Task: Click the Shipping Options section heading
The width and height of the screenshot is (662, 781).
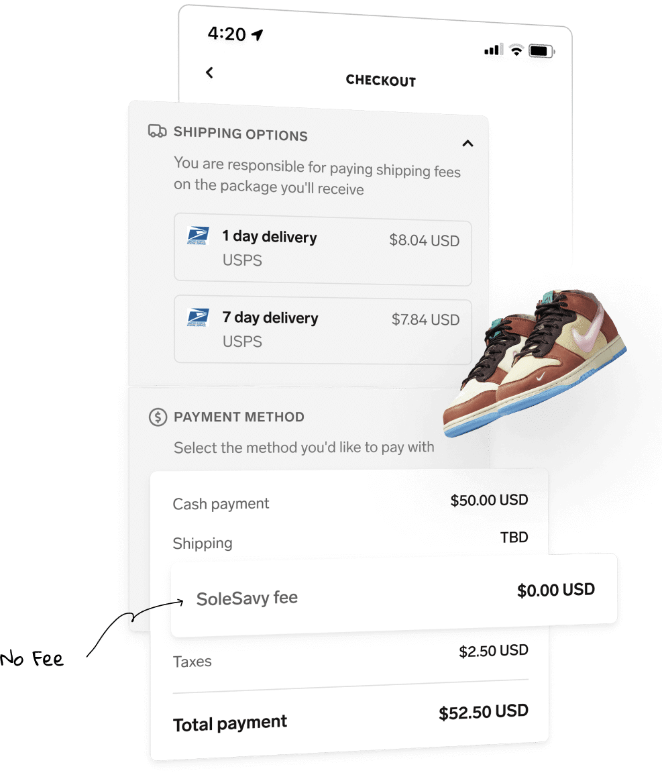Action: coord(240,134)
